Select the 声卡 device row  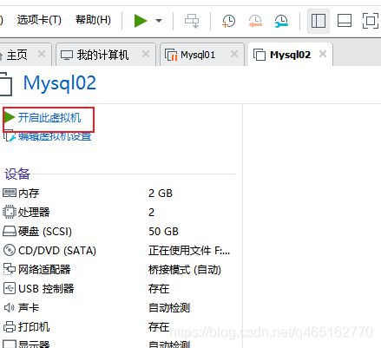(119, 307)
